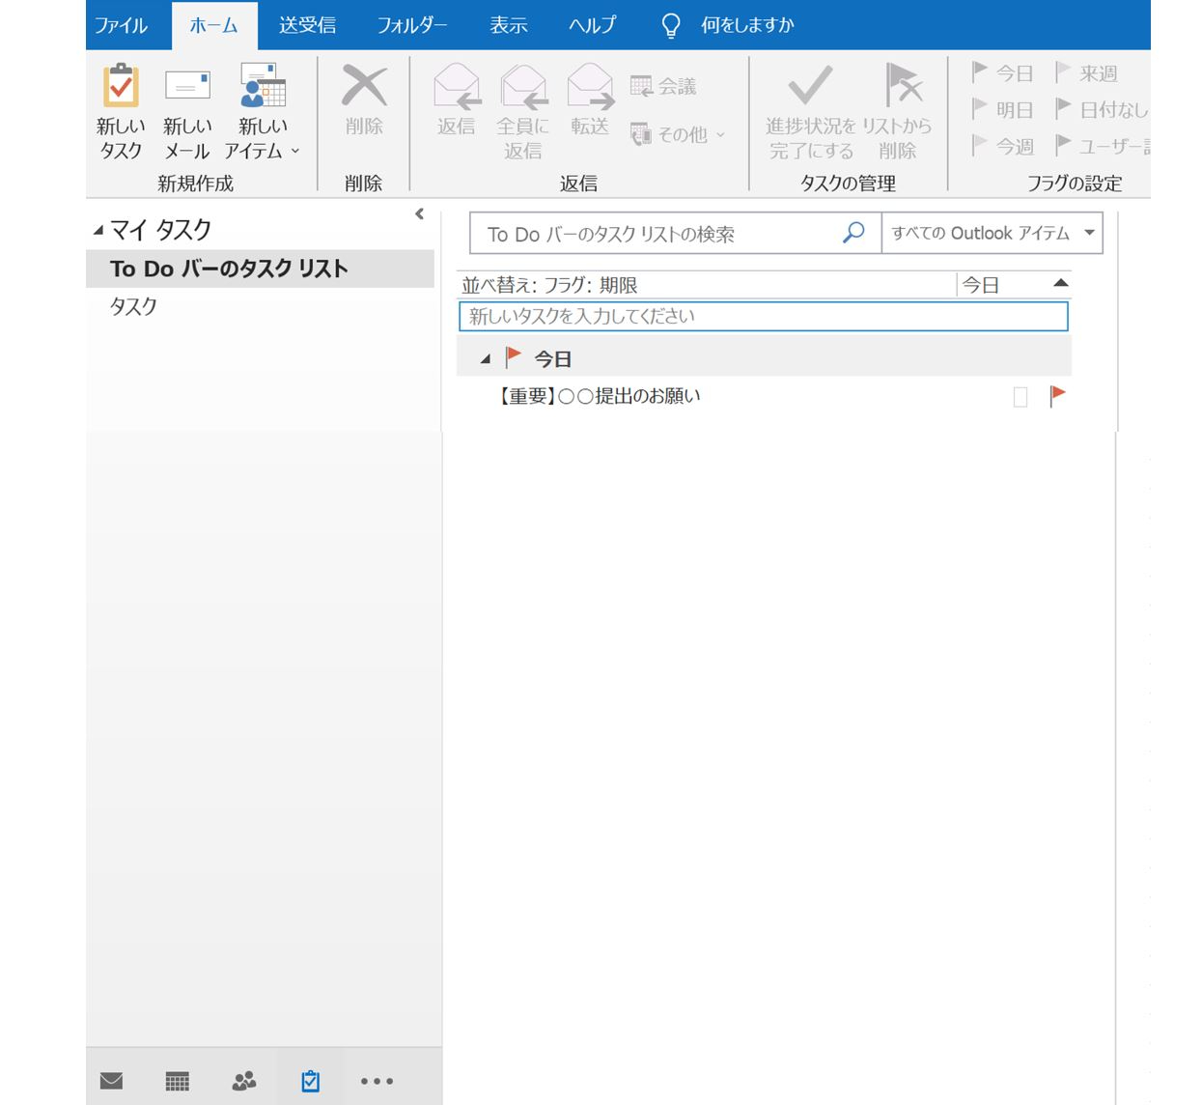Open the 新しいアイテム dropdown
Screen dimensions: 1202x1105
click(x=262, y=109)
